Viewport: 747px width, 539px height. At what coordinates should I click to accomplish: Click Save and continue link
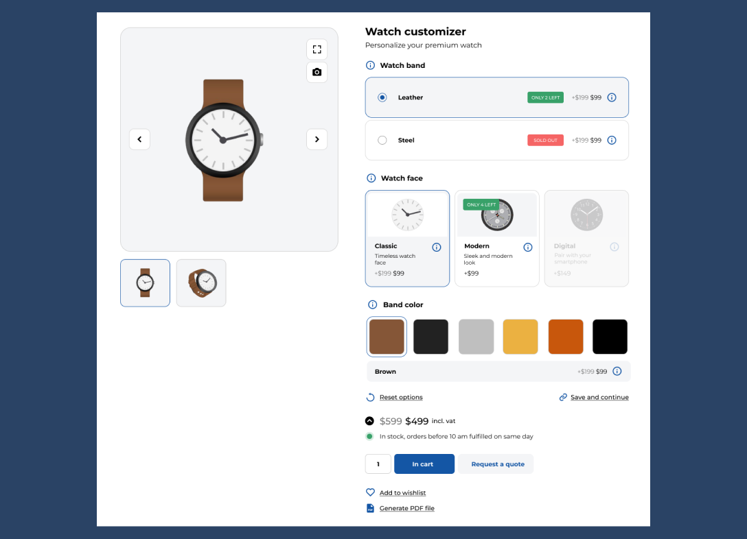(599, 397)
